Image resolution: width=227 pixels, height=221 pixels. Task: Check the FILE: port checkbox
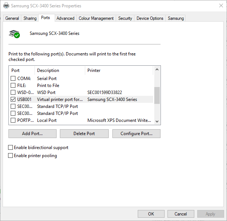(13, 86)
